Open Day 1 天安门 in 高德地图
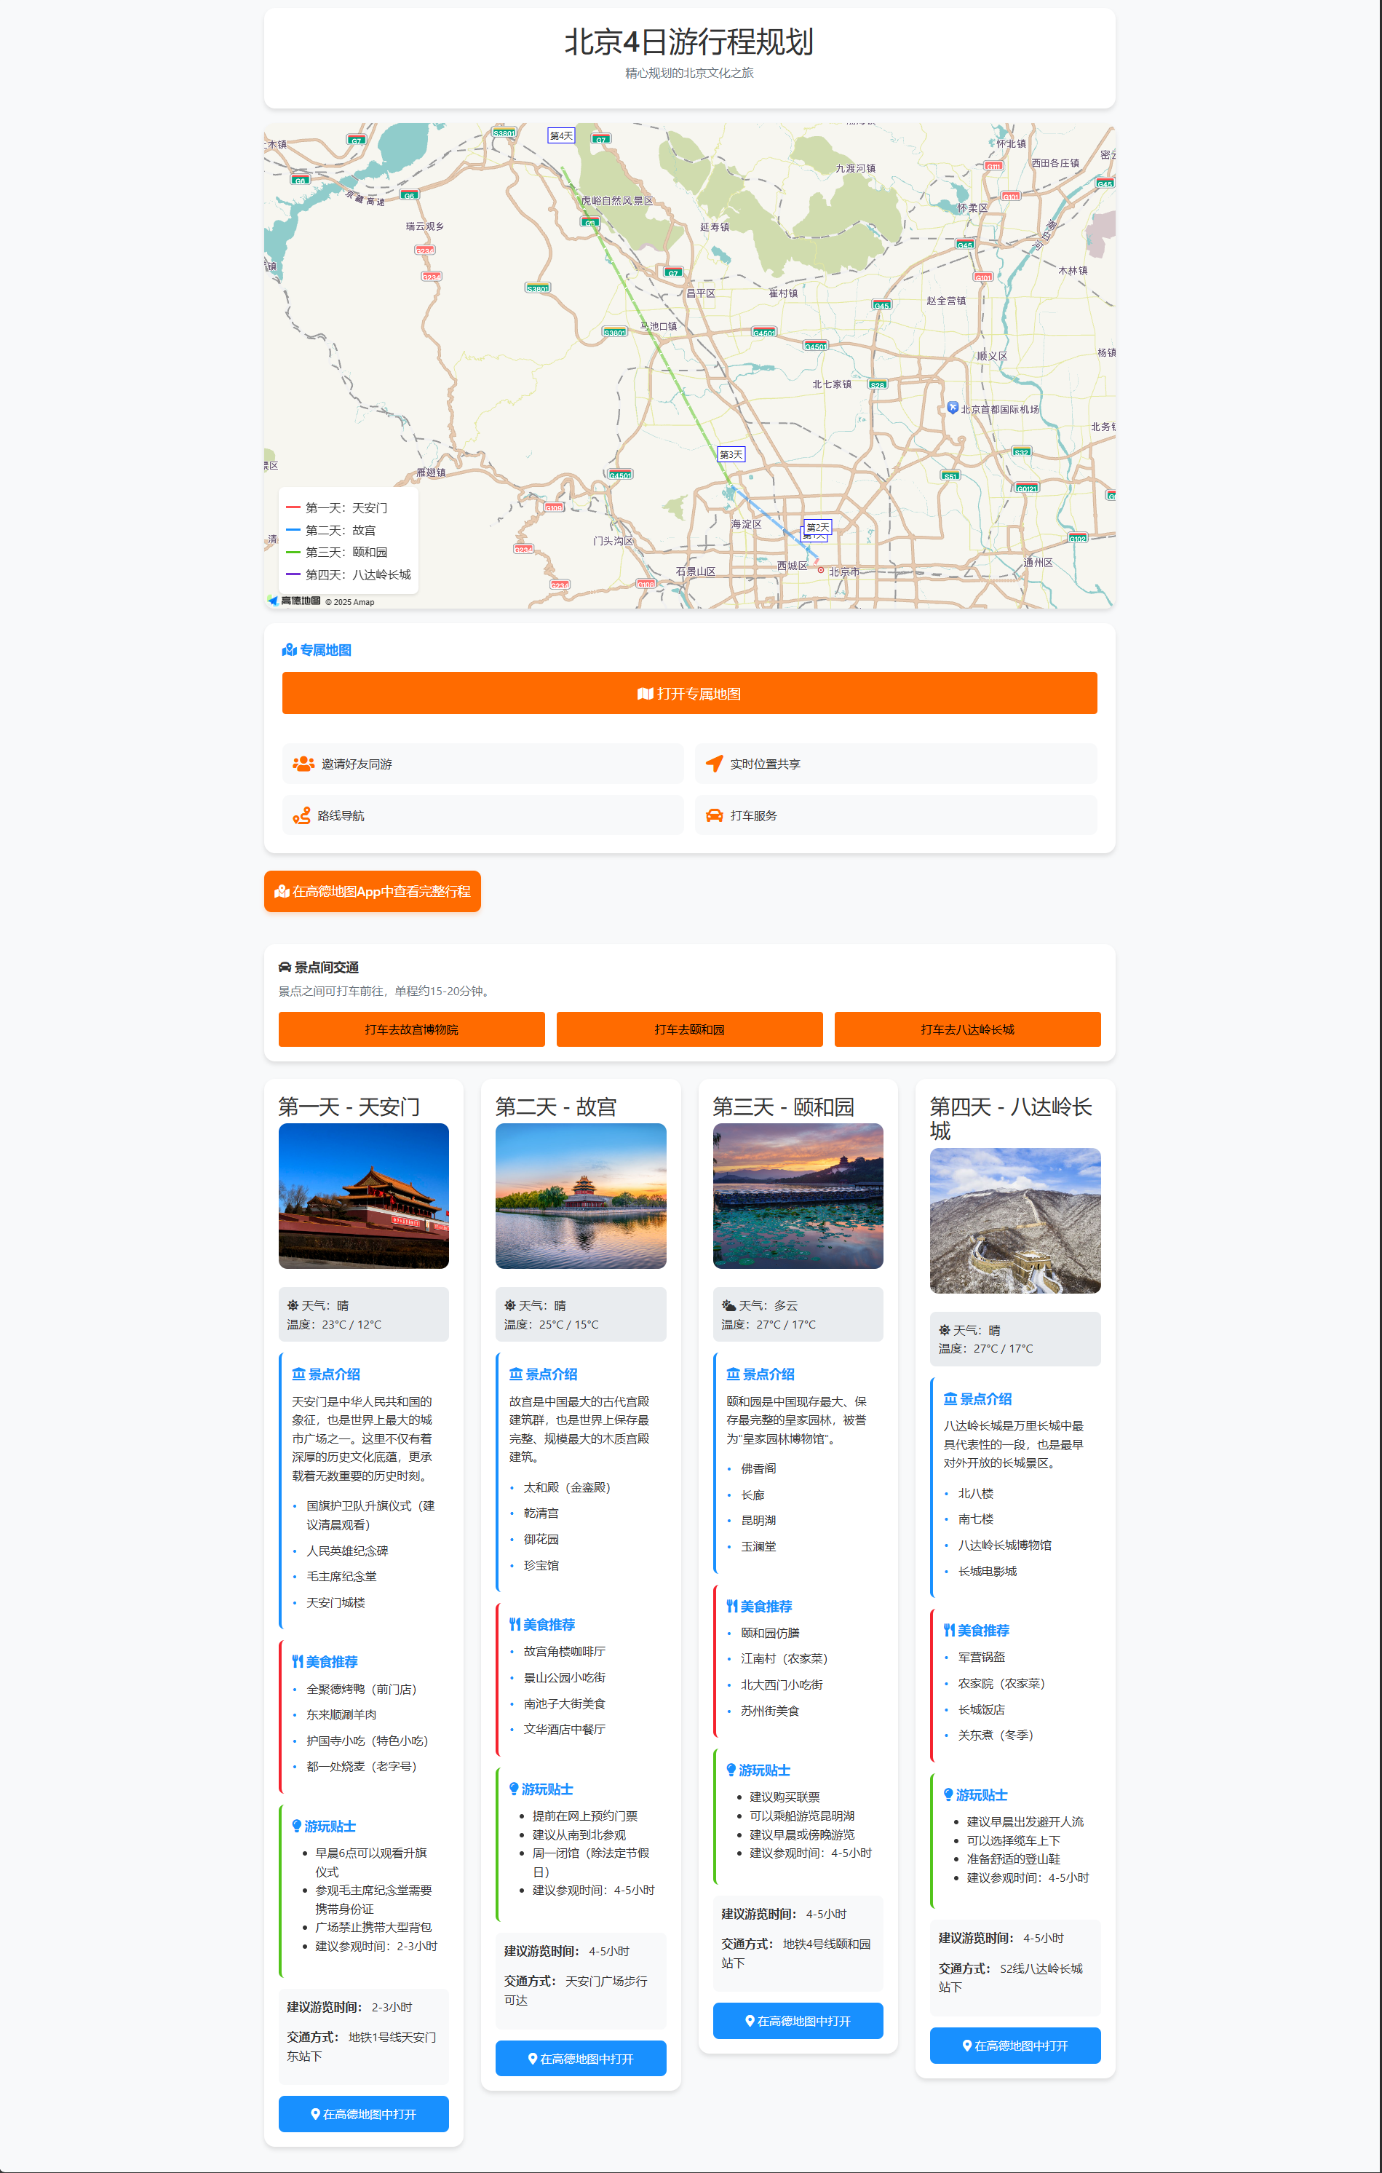 [x=364, y=2114]
